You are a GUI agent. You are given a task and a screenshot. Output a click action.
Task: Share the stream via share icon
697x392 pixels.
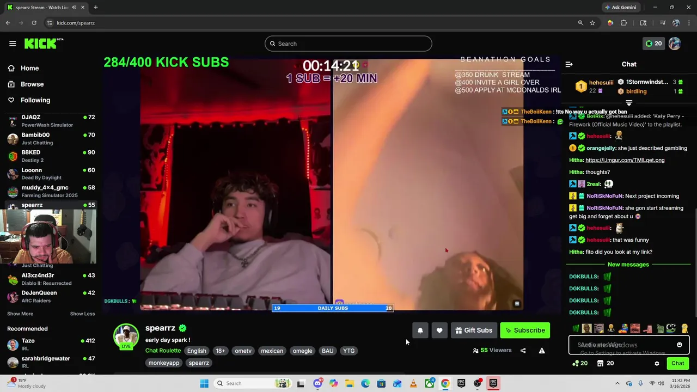point(523,351)
